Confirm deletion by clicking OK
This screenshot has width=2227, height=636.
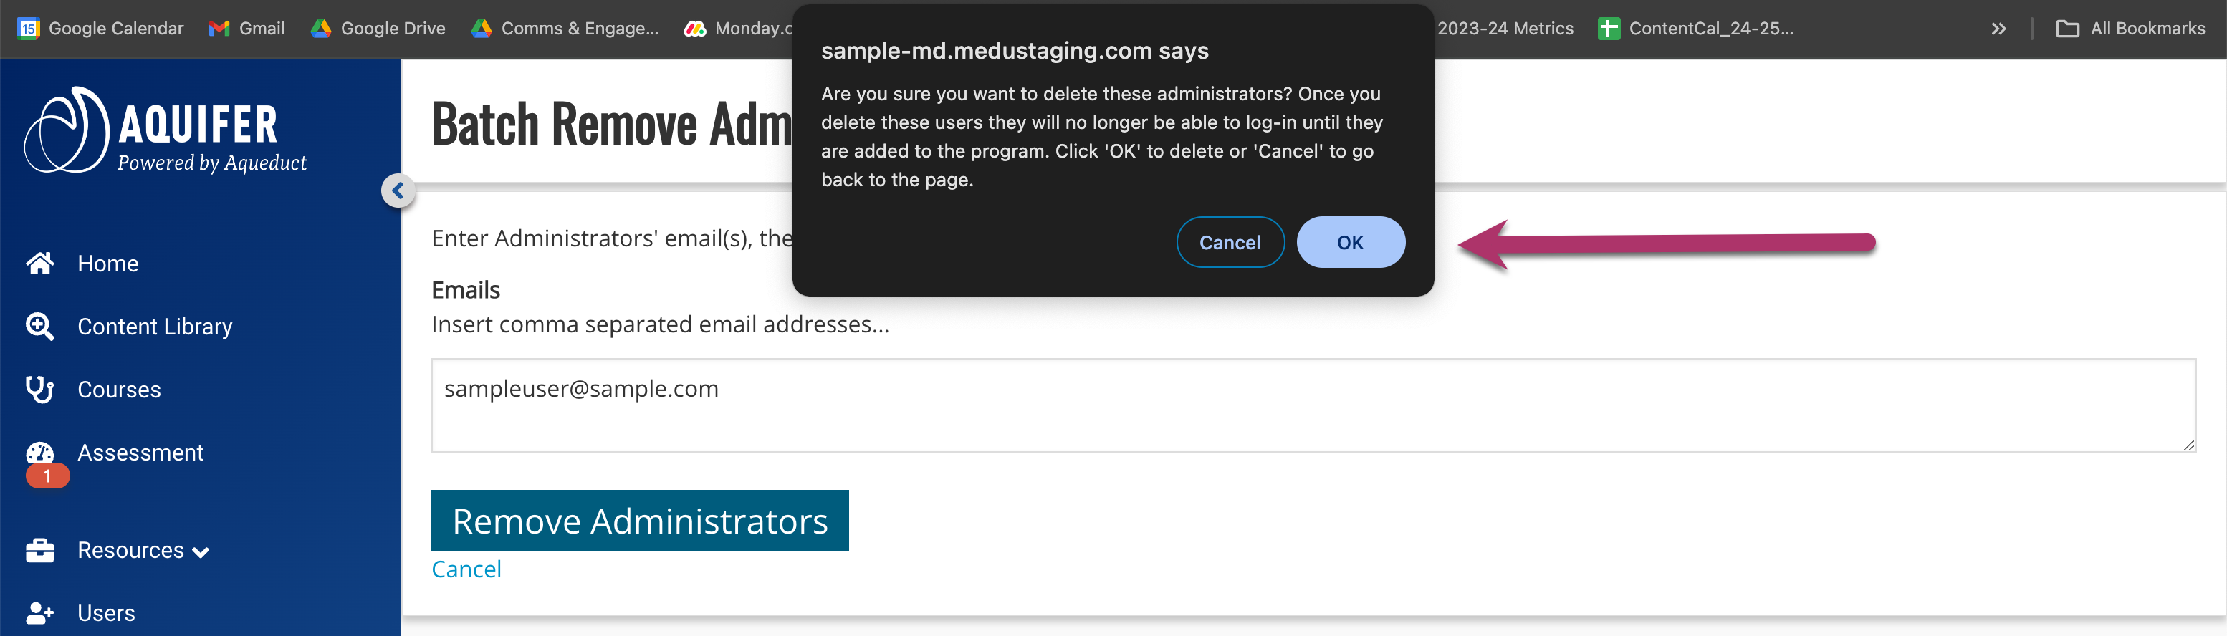1351,243
